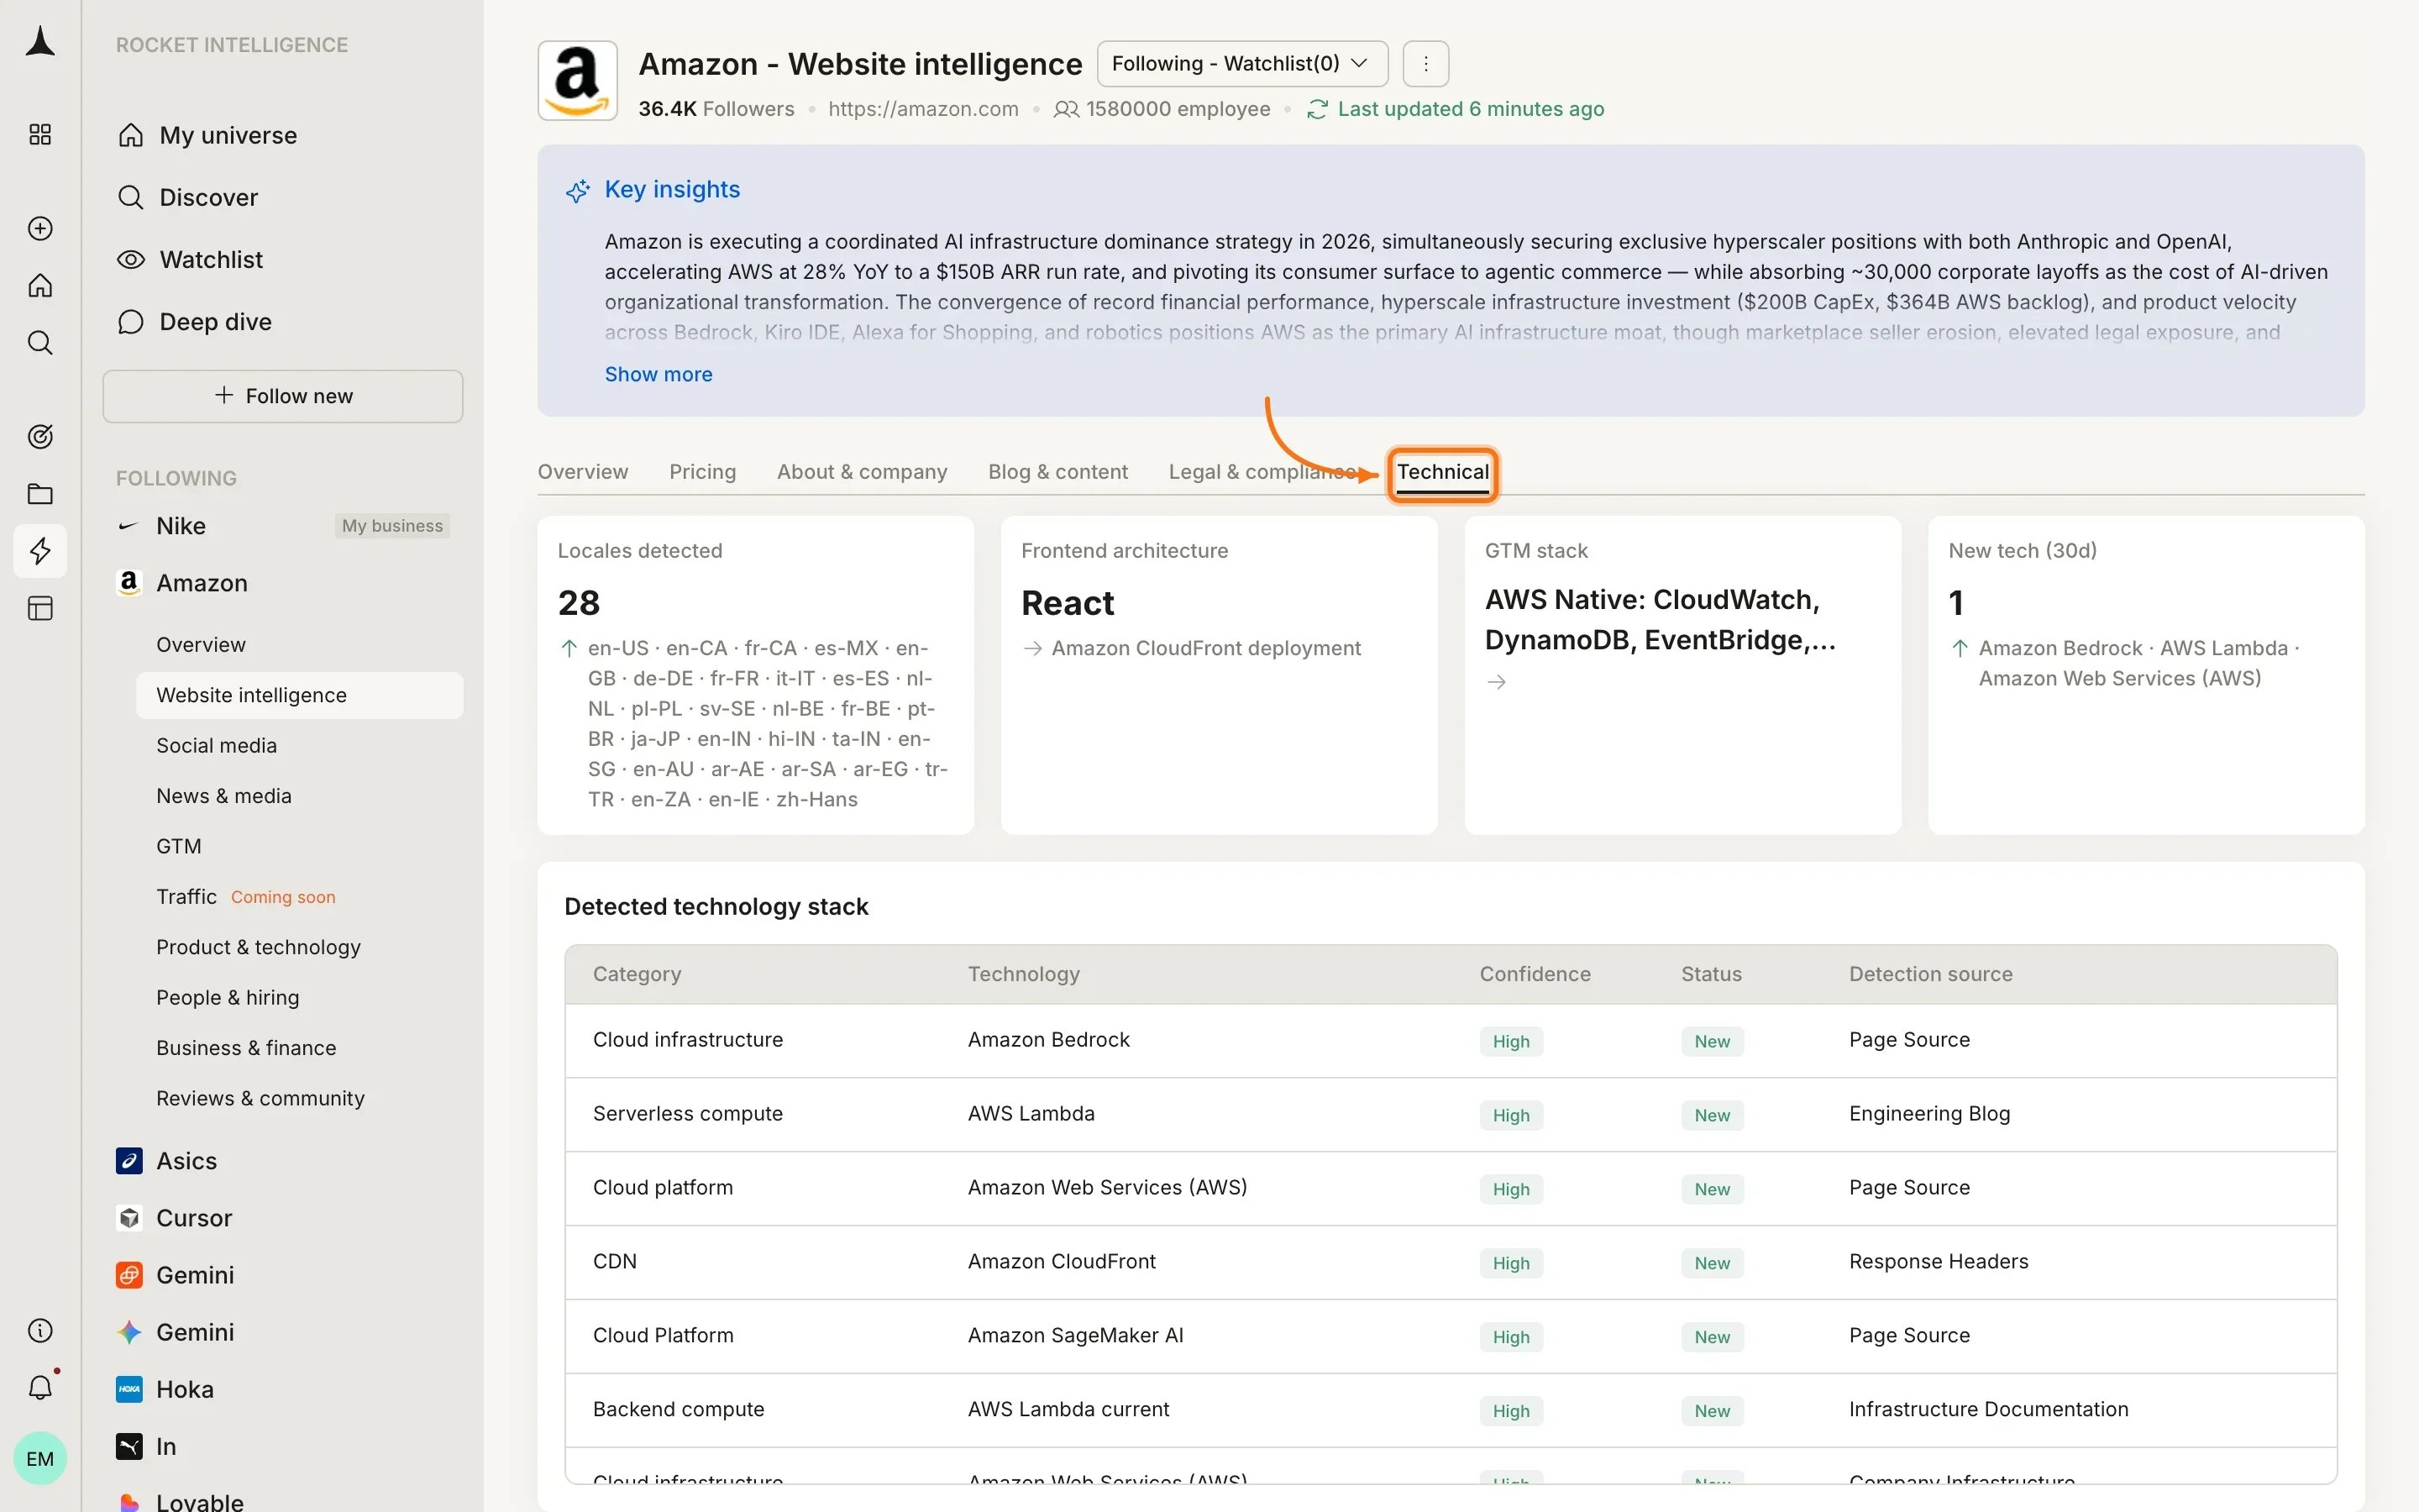The height and width of the screenshot is (1512, 2419).
Task: Click the Amazon Bedrock technology cell
Action: [1048, 1040]
